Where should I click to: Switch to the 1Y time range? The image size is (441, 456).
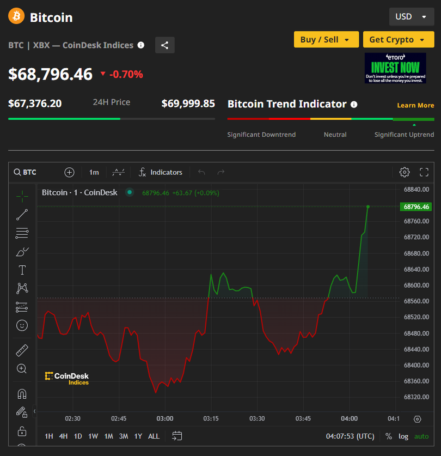pyautogui.click(x=138, y=436)
